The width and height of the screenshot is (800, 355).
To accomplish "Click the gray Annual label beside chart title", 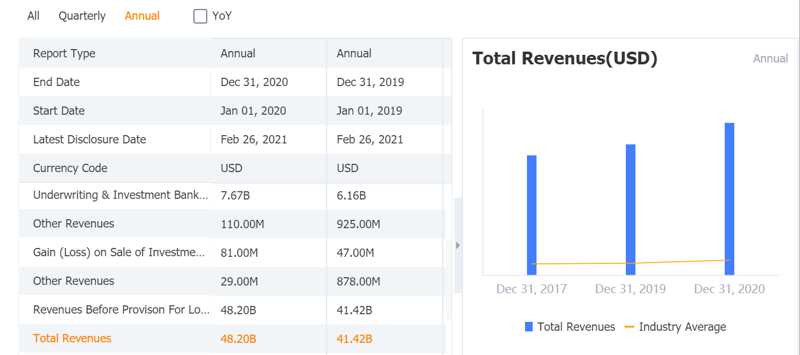I will click(x=771, y=59).
